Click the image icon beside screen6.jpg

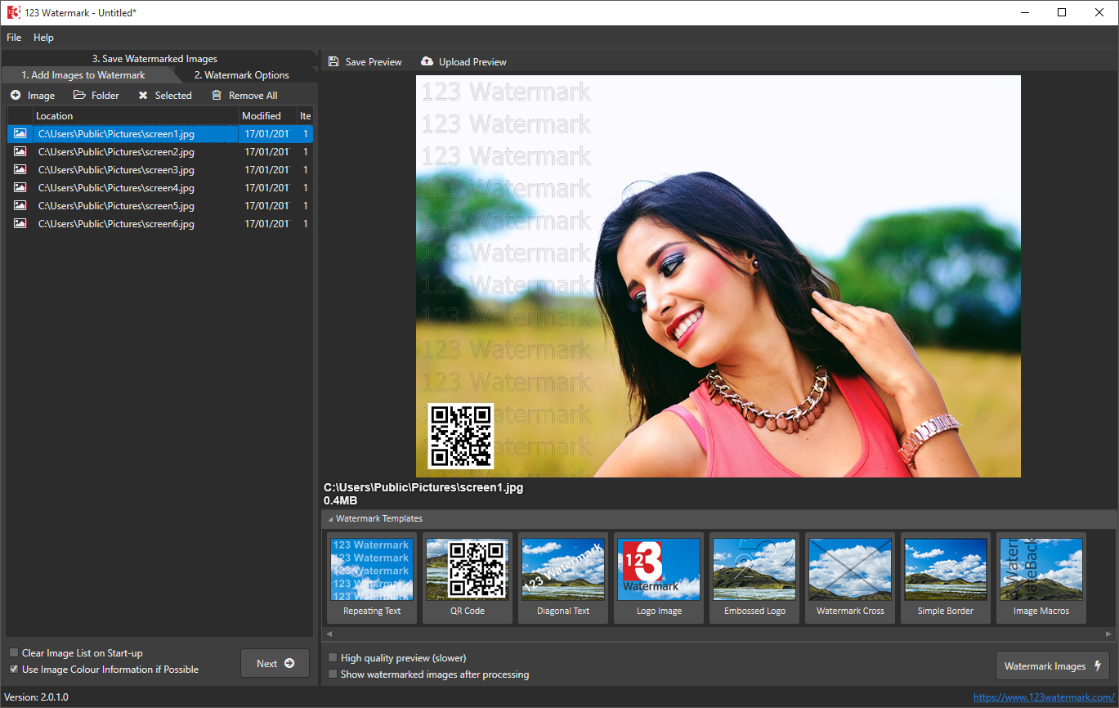tap(20, 223)
